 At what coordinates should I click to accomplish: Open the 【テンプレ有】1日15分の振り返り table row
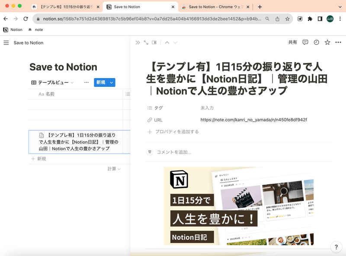point(79,142)
